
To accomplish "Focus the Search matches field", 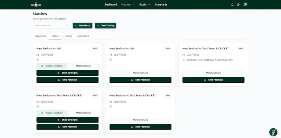I will (51, 26).
